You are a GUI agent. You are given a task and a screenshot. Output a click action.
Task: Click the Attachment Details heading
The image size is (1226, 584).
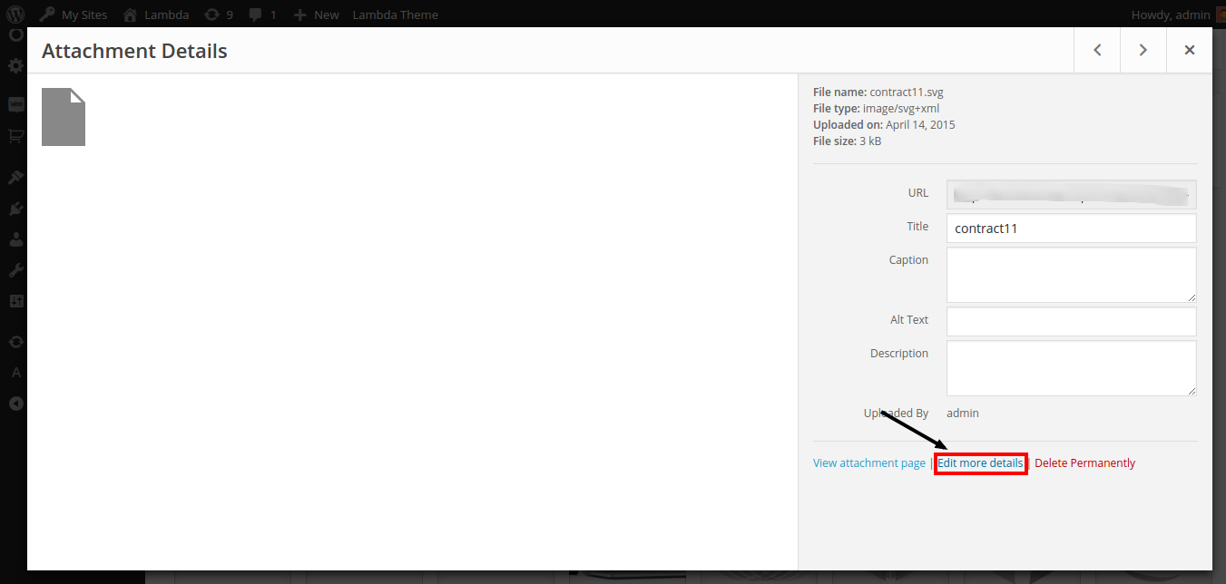134,51
